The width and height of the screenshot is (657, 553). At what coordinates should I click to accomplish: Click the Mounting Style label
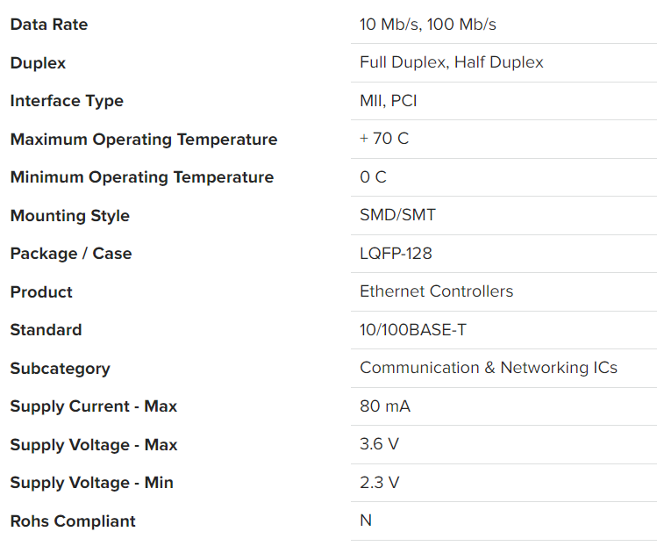(69, 216)
